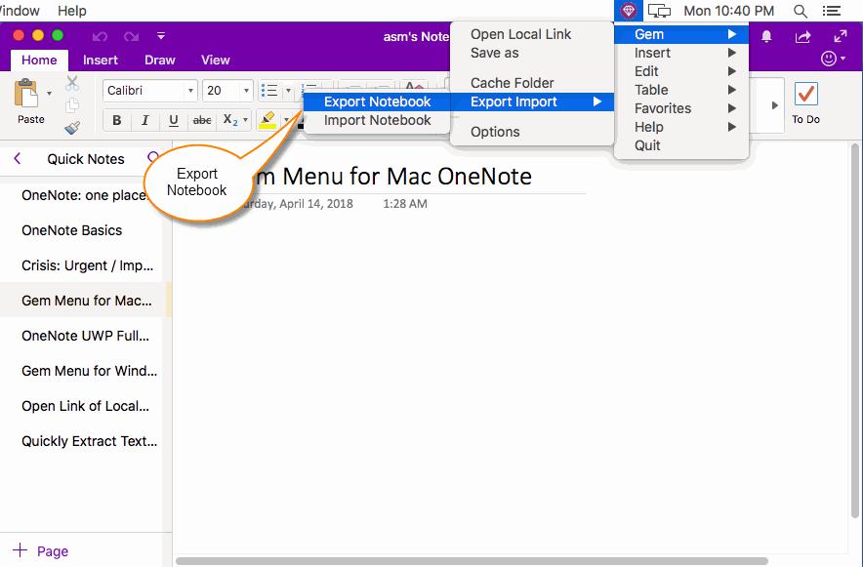863x567 pixels.
Task: Open the Help submenu in Gem Menu
Action: [681, 127]
